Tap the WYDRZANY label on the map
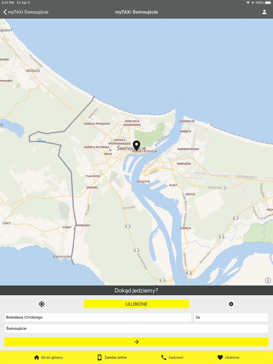Image resolution: width=273 pixels, height=364 pixels. point(82,225)
